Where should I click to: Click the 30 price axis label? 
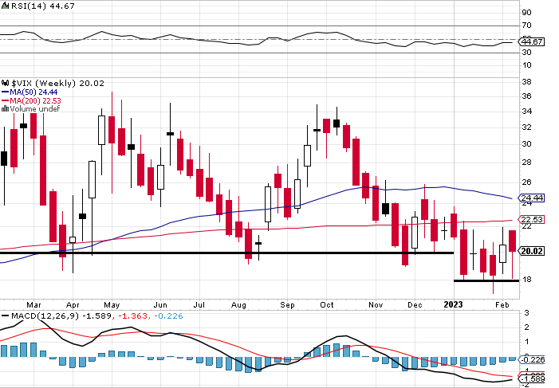click(526, 144)
